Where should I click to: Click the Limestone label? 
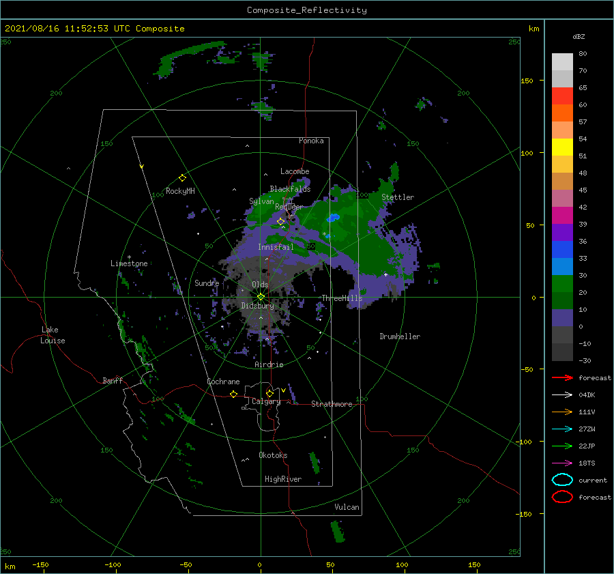coord(129,263)
